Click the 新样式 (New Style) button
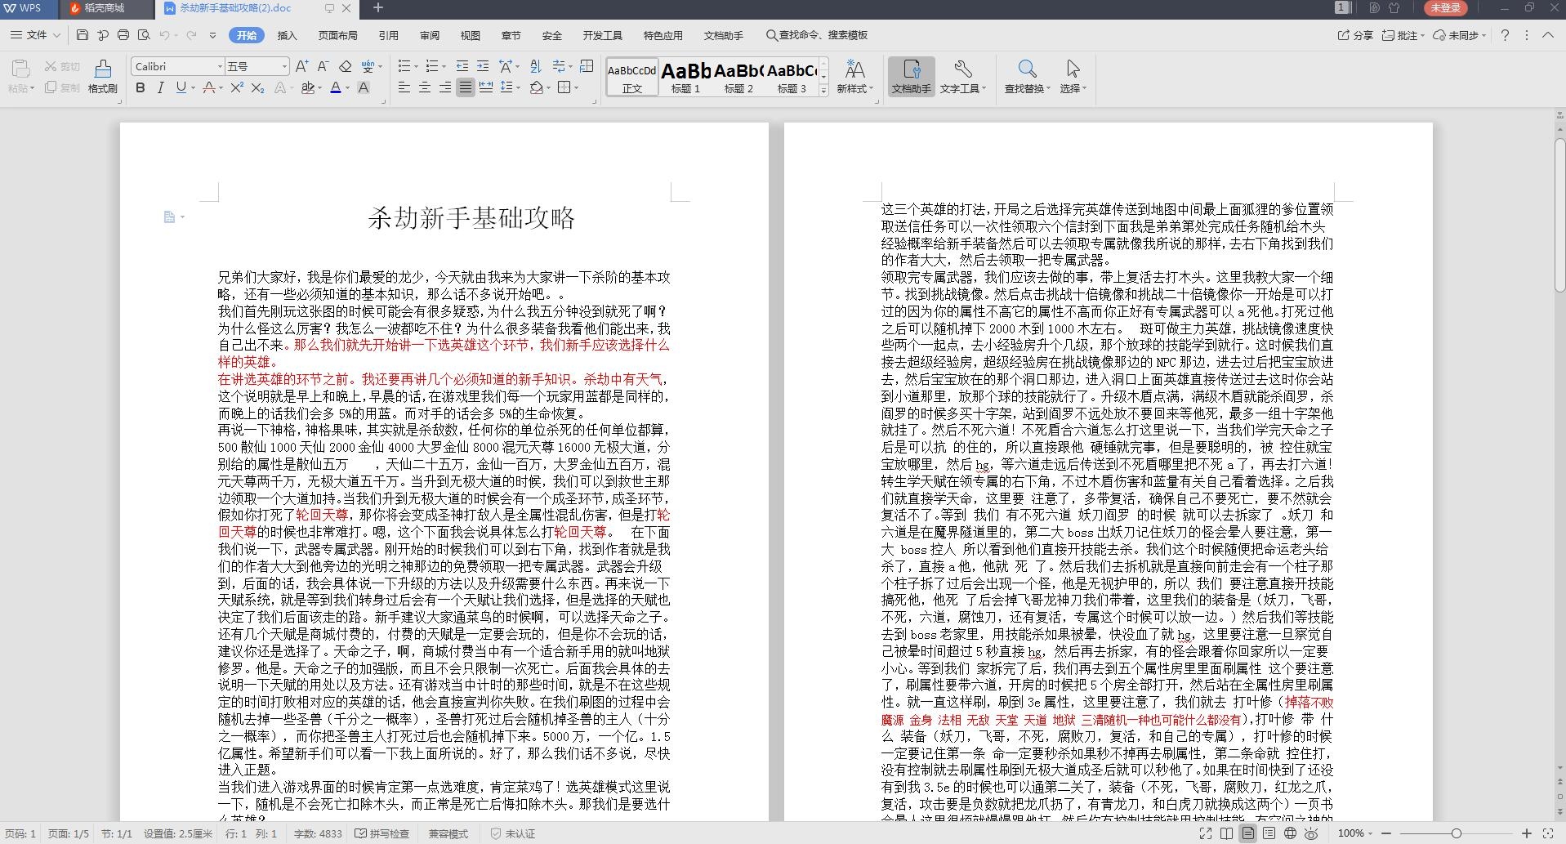 pyautogui.click(x=854, y=77)
